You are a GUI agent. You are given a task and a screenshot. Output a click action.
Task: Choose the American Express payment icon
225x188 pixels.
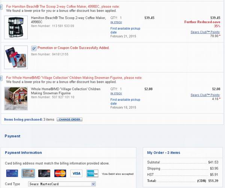(x=92, y=173)
